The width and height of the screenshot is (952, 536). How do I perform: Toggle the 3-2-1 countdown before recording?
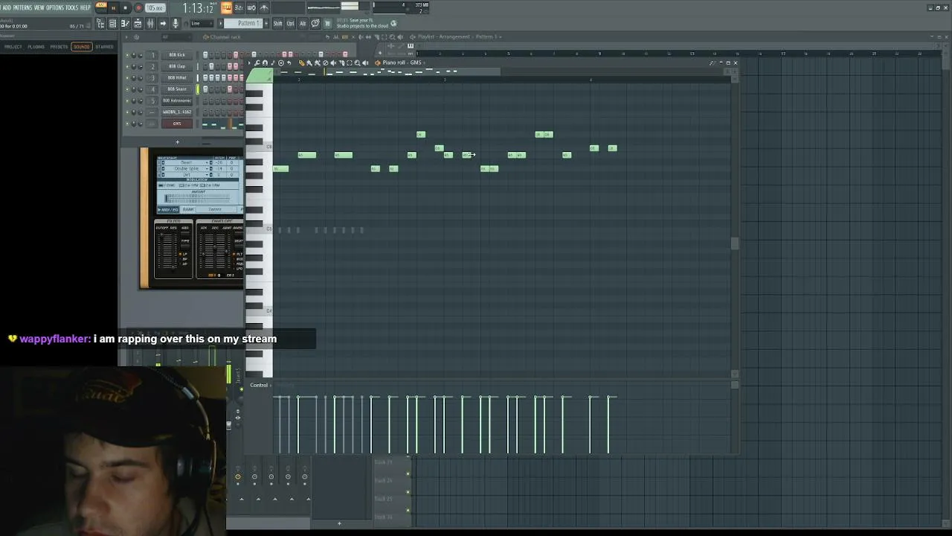click(x=239, y=7)
